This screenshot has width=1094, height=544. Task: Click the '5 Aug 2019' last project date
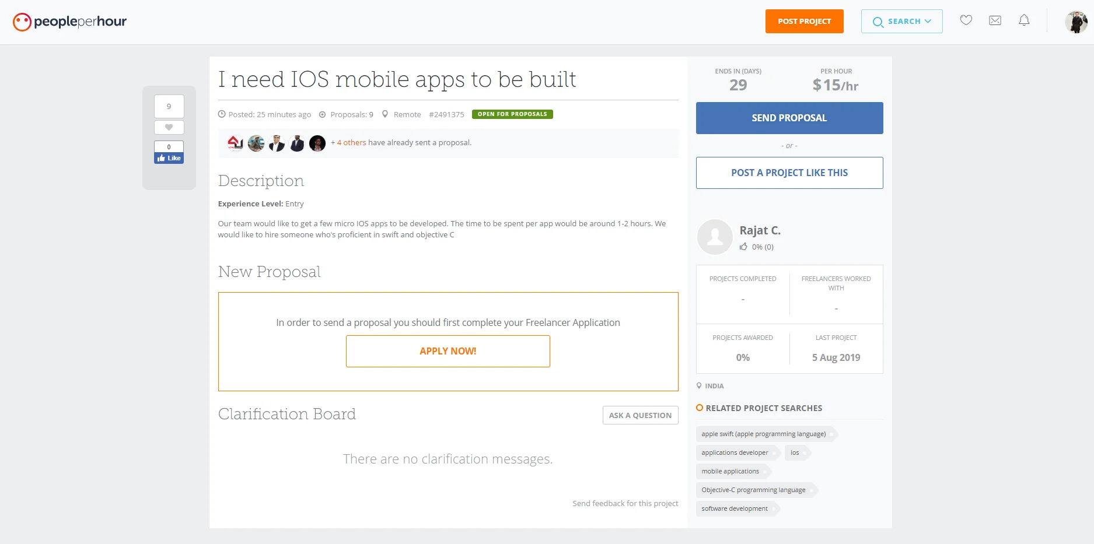tap(836, 357)
